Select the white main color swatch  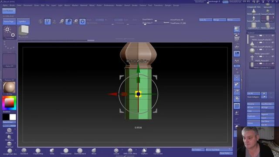pos(13,117)
